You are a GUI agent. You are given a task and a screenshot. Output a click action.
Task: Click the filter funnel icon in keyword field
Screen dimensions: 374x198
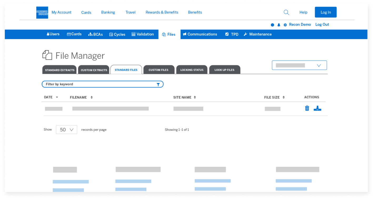coord(158,84)
